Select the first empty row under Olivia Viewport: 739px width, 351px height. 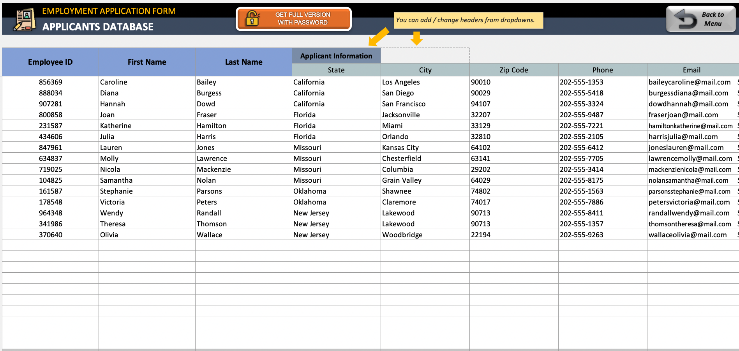click(369, 245)
